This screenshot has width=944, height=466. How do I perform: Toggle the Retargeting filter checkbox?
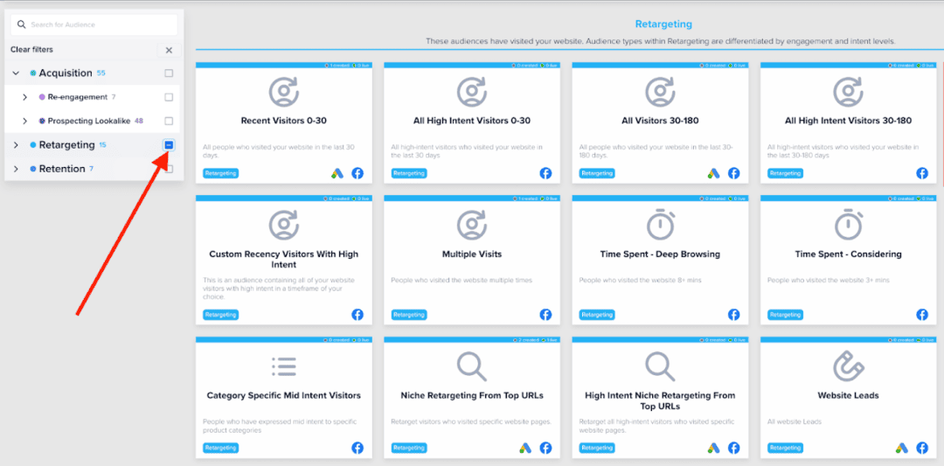click(169, 145)
